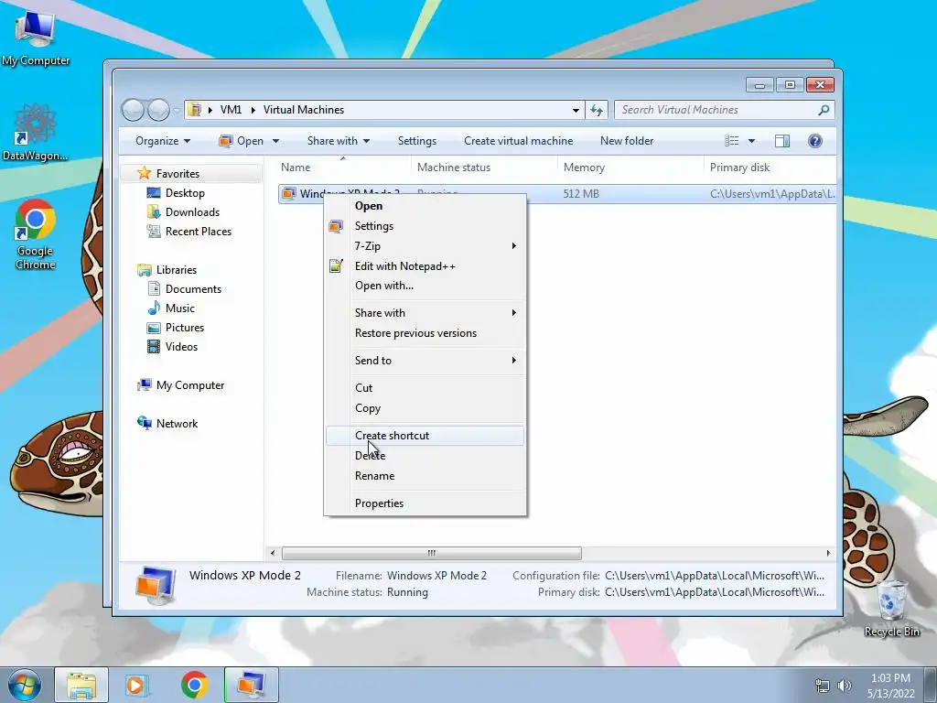The image size is (937, 703).
Task: Launch Windows Media Player from taskbar
Action: click(136, 685)
